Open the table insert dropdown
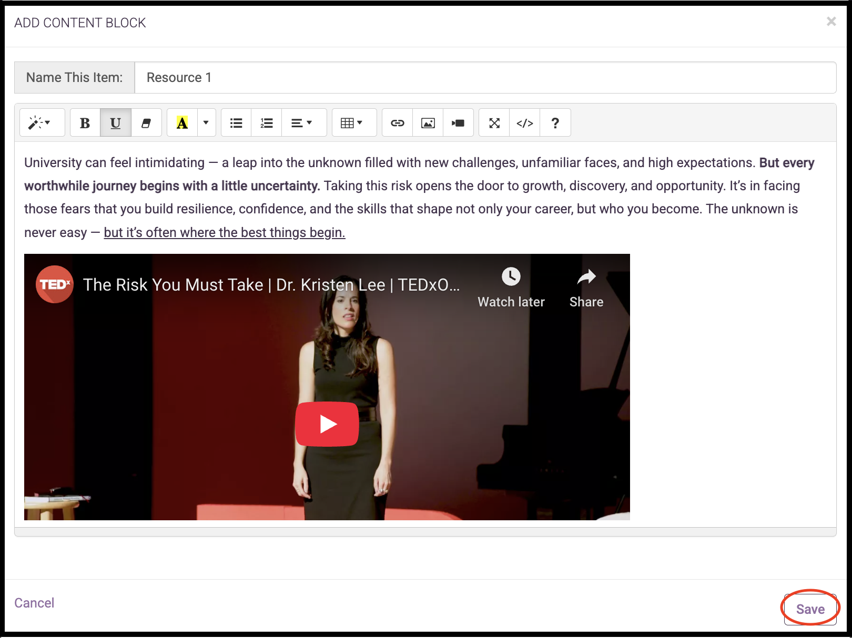 point(354,123)
